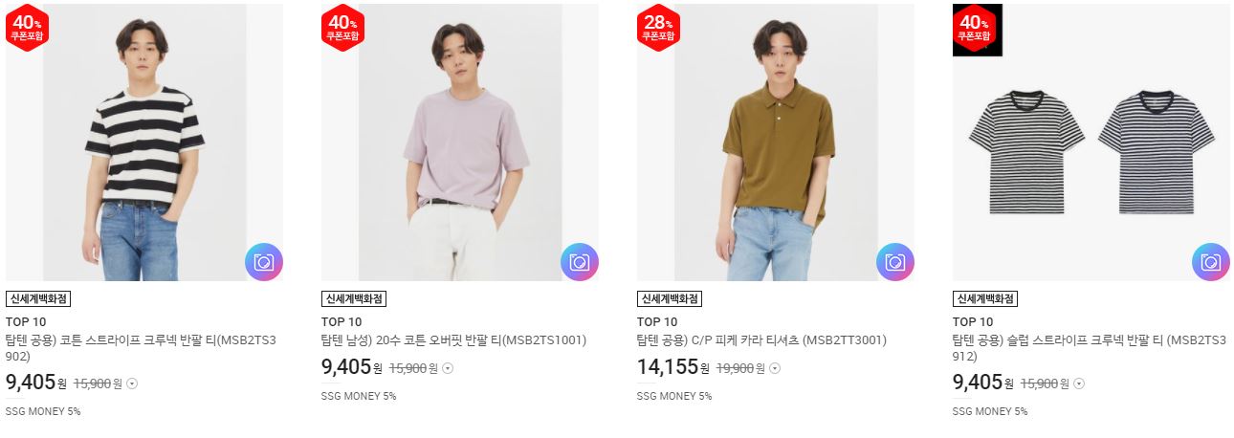Open the olive polo model photo
1234x438 pixels.
coord(776,142)
